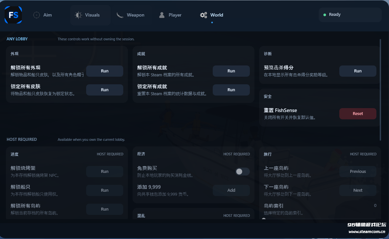Switch to the Visuals tab

[90, 15]
